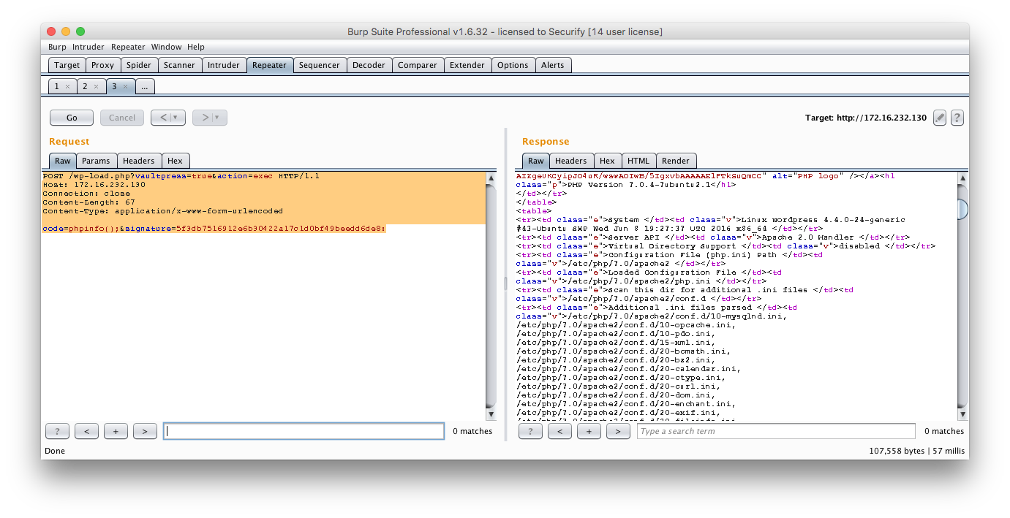Show the Raw view of the Request

click(63, 161)
